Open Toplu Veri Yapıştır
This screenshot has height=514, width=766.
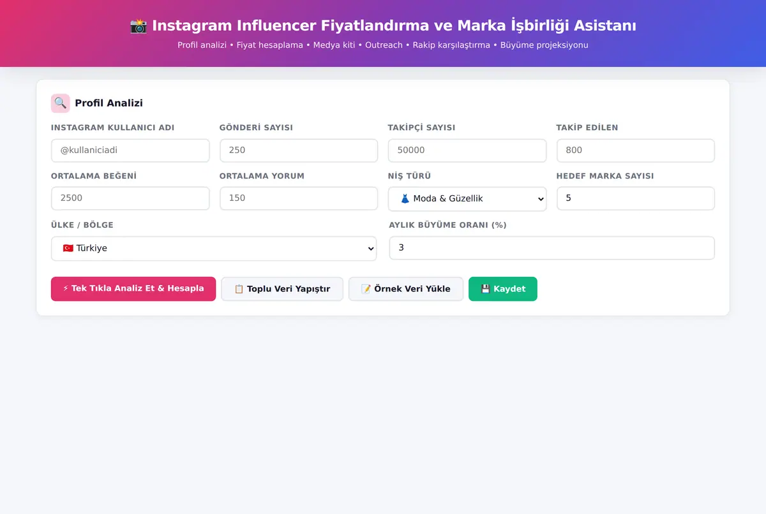coord(282,289)
